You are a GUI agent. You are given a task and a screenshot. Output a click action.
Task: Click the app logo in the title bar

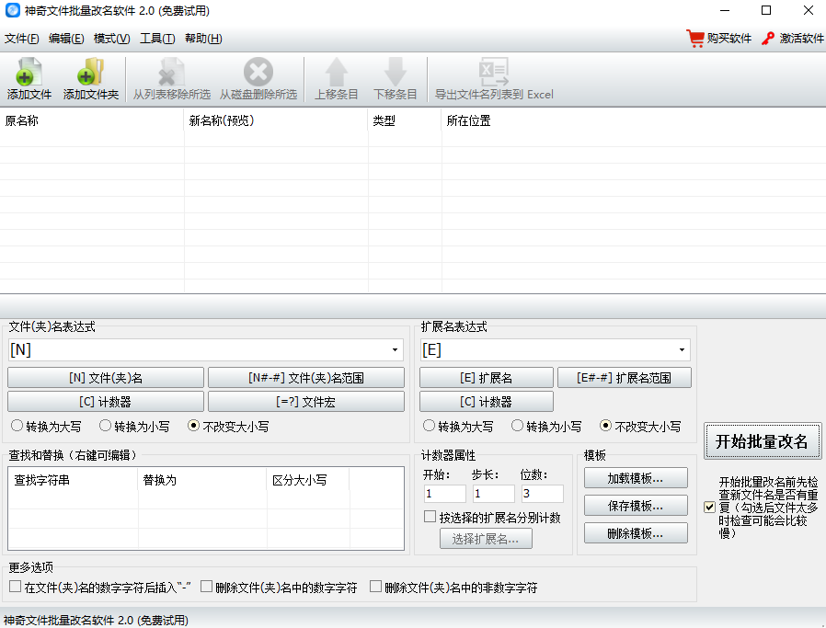[12, 10]
